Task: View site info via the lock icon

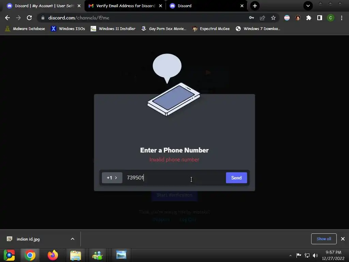Action: pyautogui.click(x=43, y=18)
